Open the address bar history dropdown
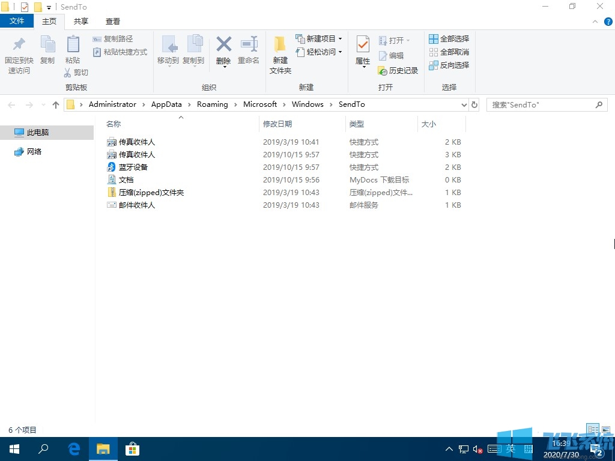The width and height of the screenshot is (615, 461). [x=462, y=104]
